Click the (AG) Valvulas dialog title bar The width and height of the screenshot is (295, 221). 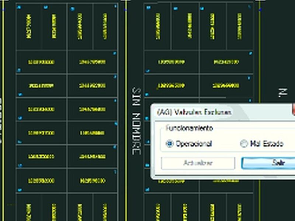(221, 112)
